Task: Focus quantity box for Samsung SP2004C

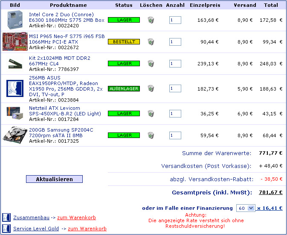Action: (x=175, y=135)
